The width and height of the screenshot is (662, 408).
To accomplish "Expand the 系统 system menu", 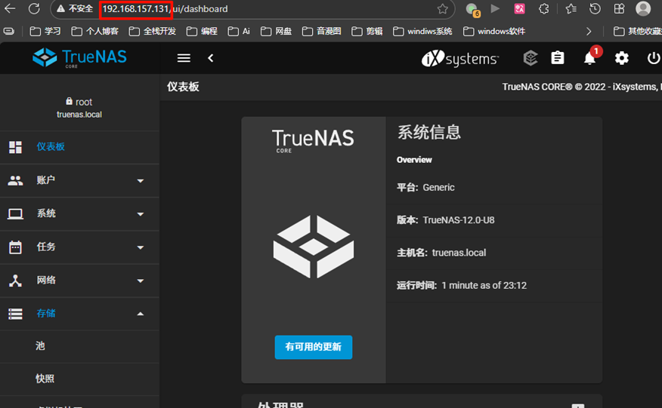I will click(80, 213).
